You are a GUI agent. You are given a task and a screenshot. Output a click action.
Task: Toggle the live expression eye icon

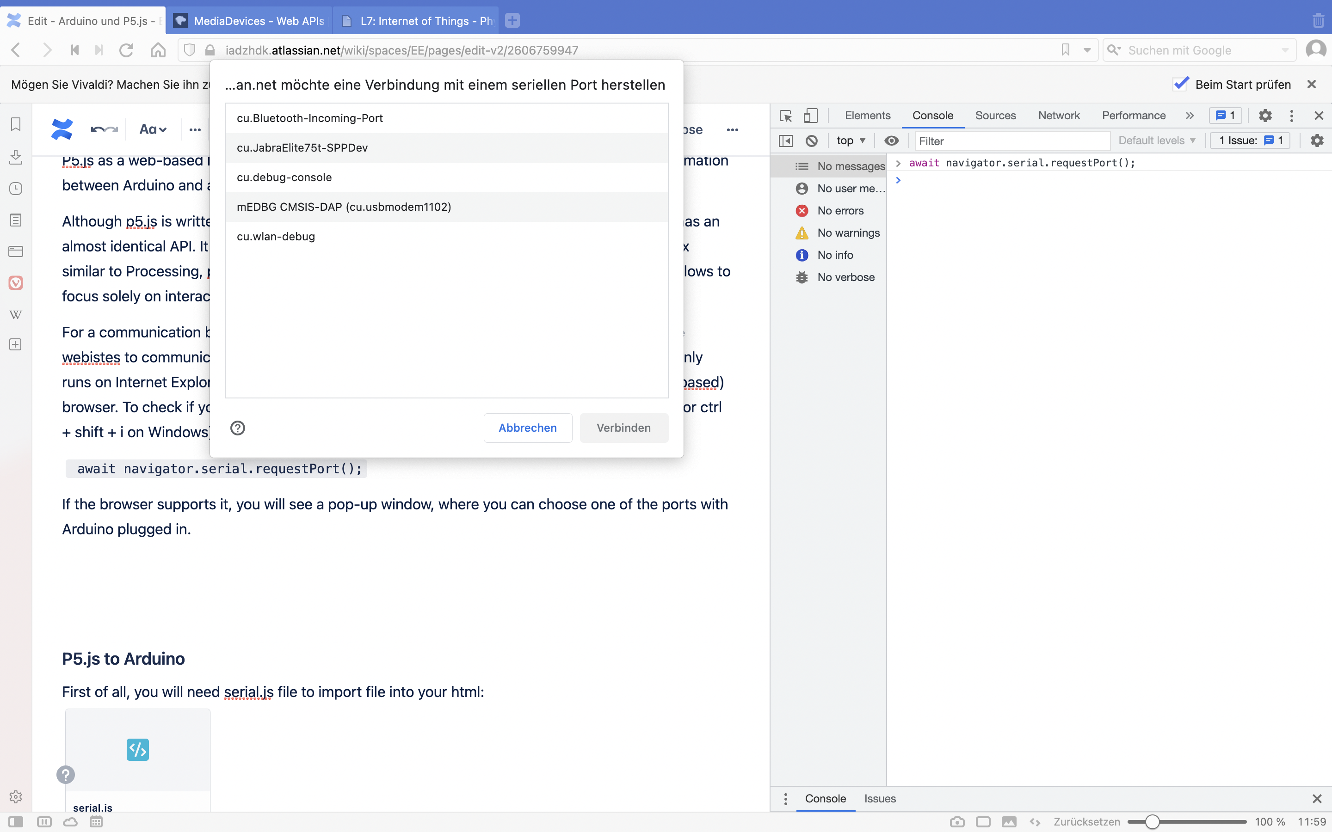tap(891, 141)
